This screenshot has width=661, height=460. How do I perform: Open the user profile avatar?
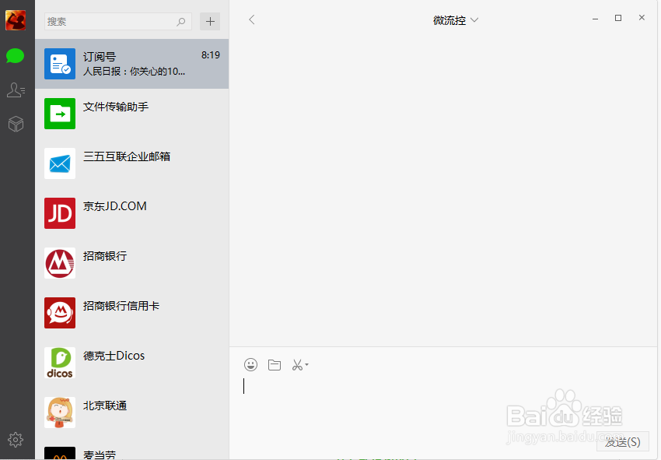[x=16, y=20]
